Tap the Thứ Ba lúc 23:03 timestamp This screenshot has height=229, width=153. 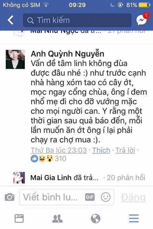point(59,150)
